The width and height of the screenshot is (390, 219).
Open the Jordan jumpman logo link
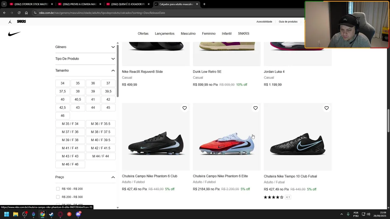tap(10, 22)
